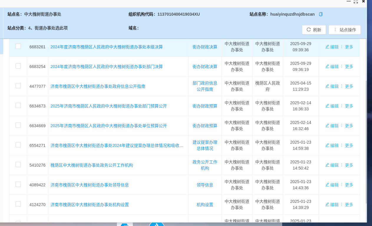
Task: Open the 更多 dropdown for article 6683254
Action: [349, 67]
